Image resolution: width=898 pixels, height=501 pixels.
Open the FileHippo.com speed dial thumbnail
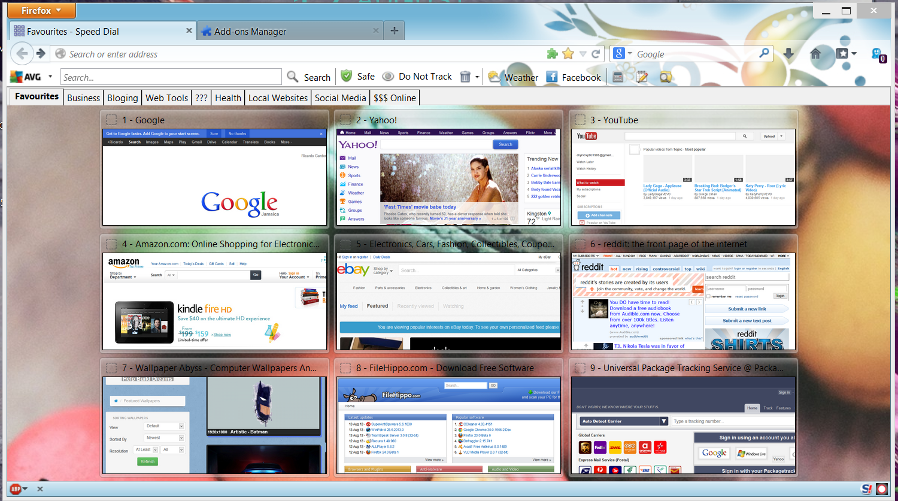[449, 425]
